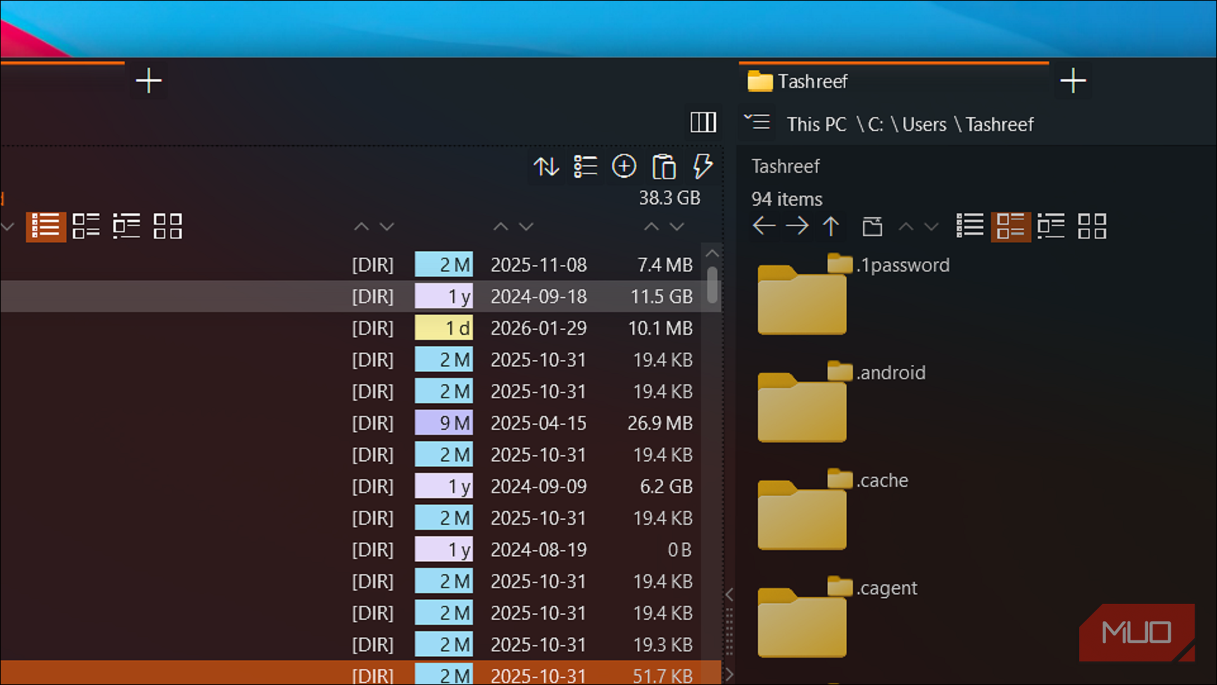Sort size column descending with down chevron
Image resolution: width=1217 pixels, height=685 pixels.
pos(677,226)
